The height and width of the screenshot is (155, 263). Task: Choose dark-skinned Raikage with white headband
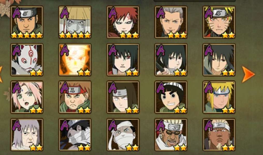(x=219, y=135)
